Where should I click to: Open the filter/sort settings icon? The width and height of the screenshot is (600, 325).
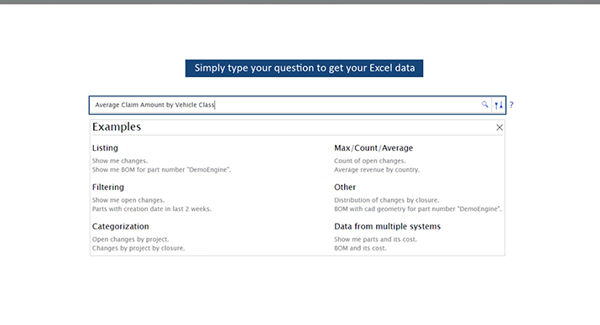[x=498, y=105]
